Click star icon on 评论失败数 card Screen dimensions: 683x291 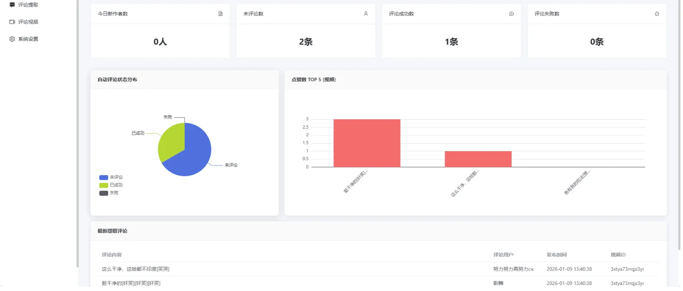tap(657, 14)
